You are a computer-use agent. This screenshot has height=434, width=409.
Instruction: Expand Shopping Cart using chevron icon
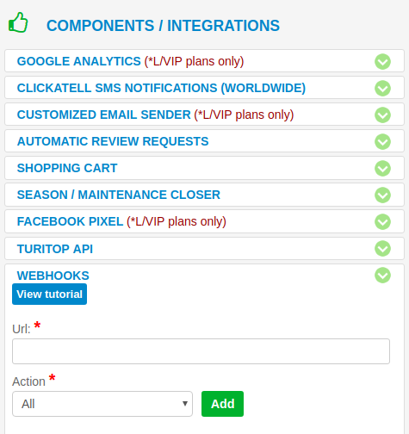coord(382,168)
